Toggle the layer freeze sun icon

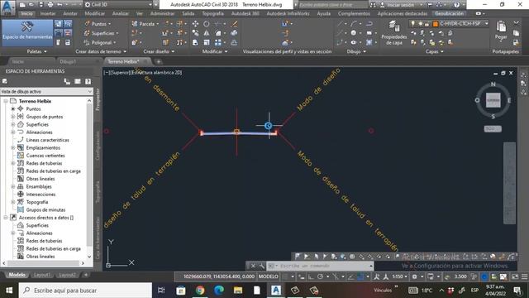[420, 24]
